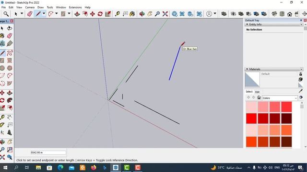Select the Freehand tool in left palette

pos(10,53)
